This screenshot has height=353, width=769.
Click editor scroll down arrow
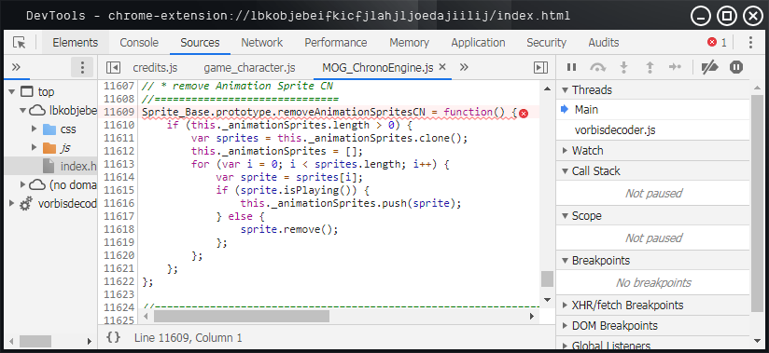(547, 299)
